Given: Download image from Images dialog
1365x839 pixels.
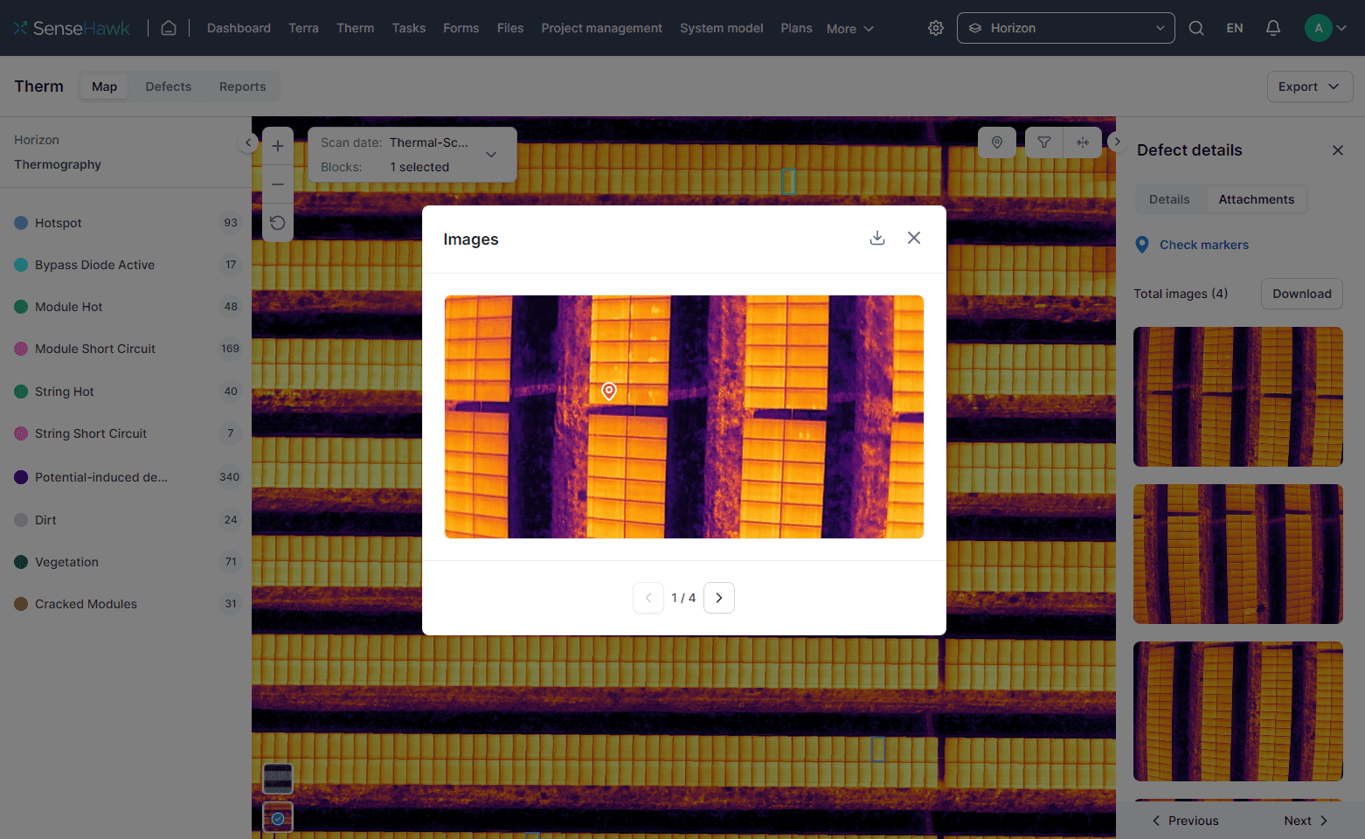Looking at the screenshot, I should 877,238.
